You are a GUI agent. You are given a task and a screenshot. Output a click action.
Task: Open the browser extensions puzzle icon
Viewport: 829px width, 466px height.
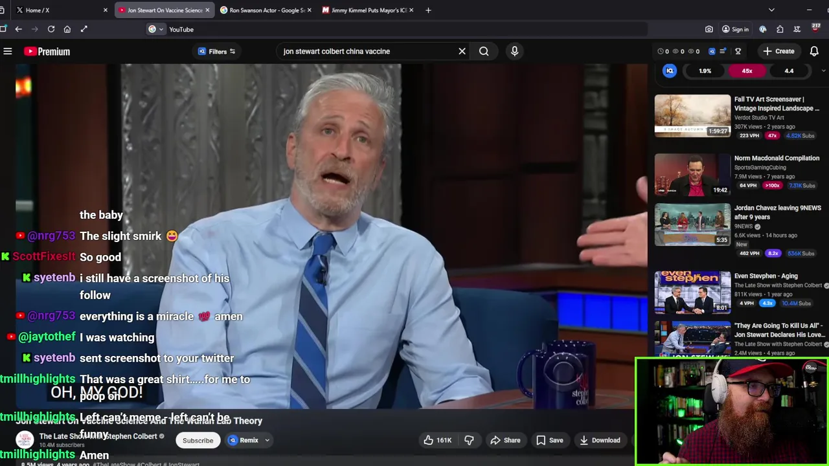point(780,29)
